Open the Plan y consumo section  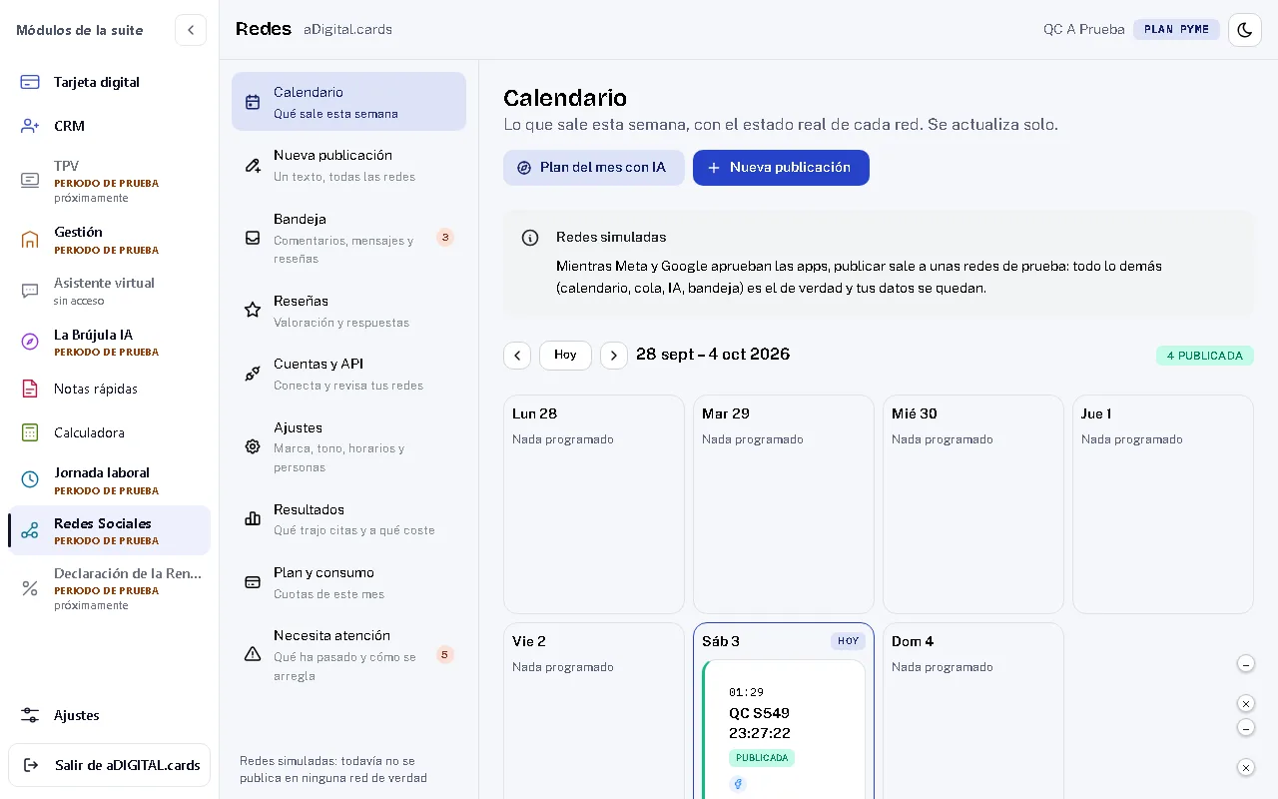348,582
